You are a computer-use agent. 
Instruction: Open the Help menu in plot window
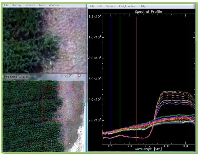[x=142, y=6]
